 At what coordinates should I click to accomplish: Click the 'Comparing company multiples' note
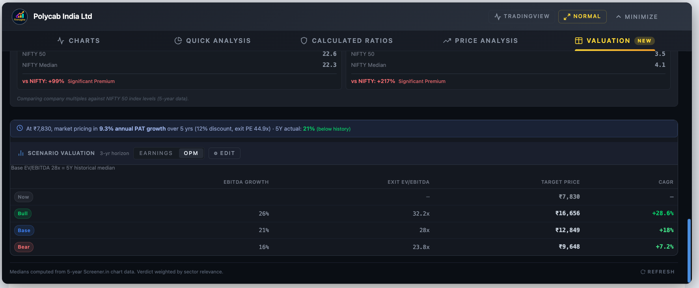(x=103, y=99)
